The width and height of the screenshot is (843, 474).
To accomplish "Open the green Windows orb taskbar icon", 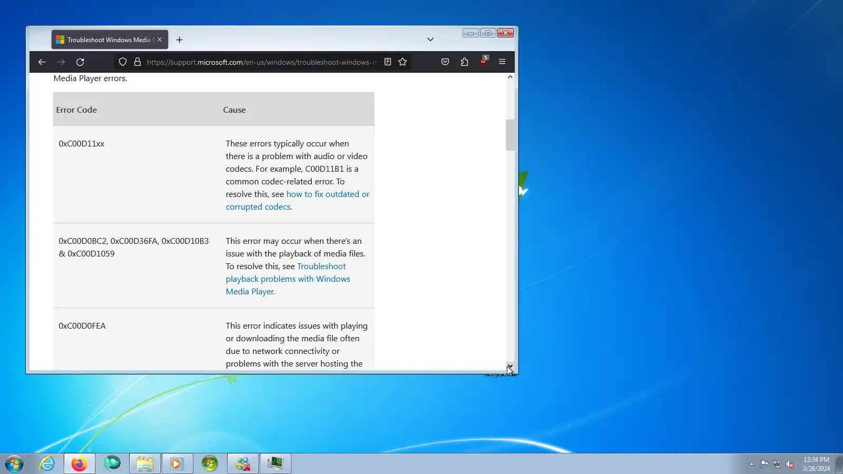I will coord(210,463).
